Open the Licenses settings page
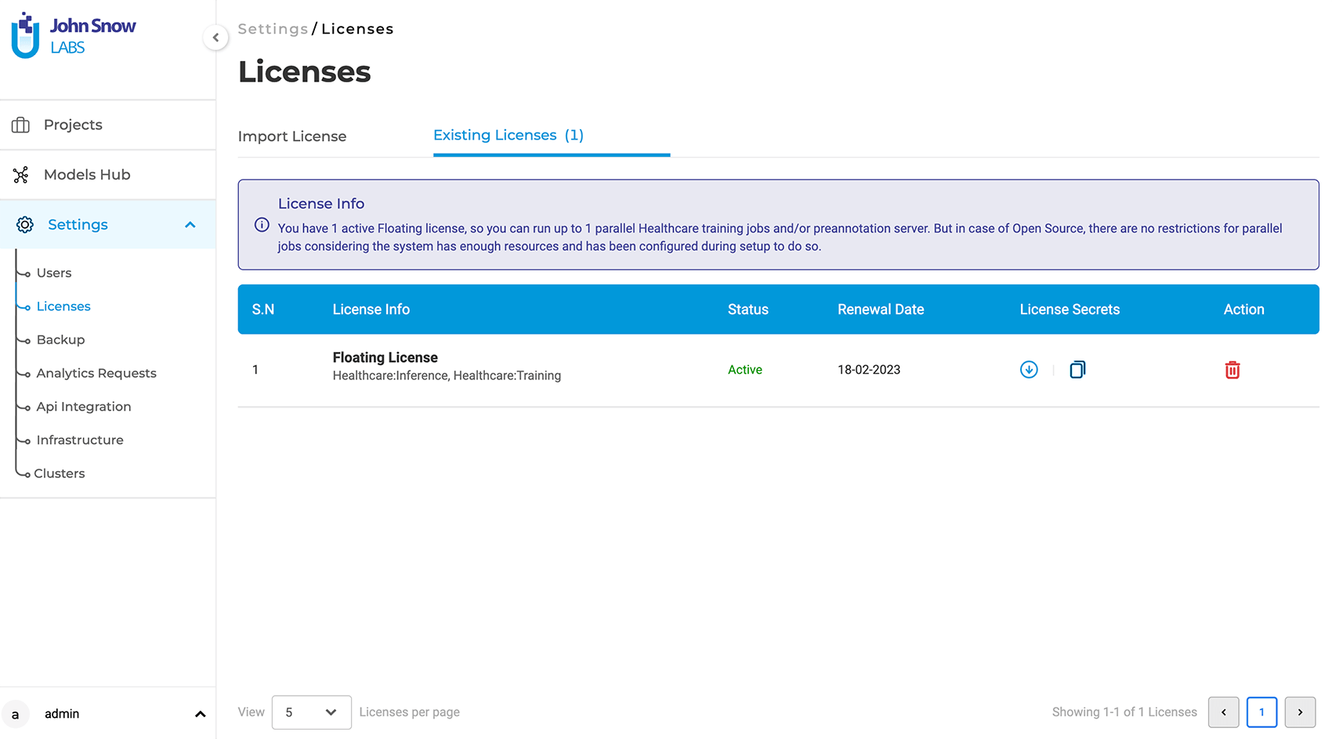The height and width of the screenshot is (739, 1332). pos(63,306)
